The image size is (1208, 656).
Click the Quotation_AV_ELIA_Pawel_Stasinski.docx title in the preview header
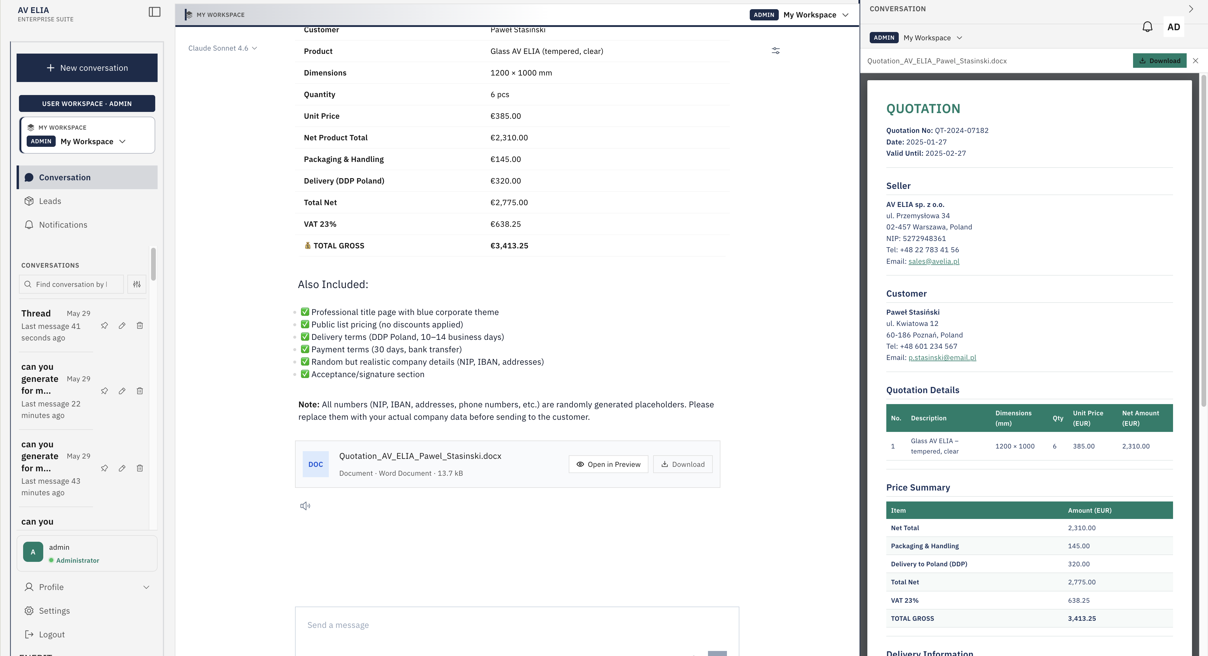tap(937, 61)
